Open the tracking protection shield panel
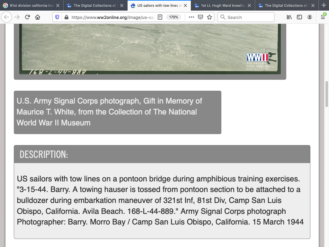Viewport: 329px width, 247px height. click(x=58, y=17)
